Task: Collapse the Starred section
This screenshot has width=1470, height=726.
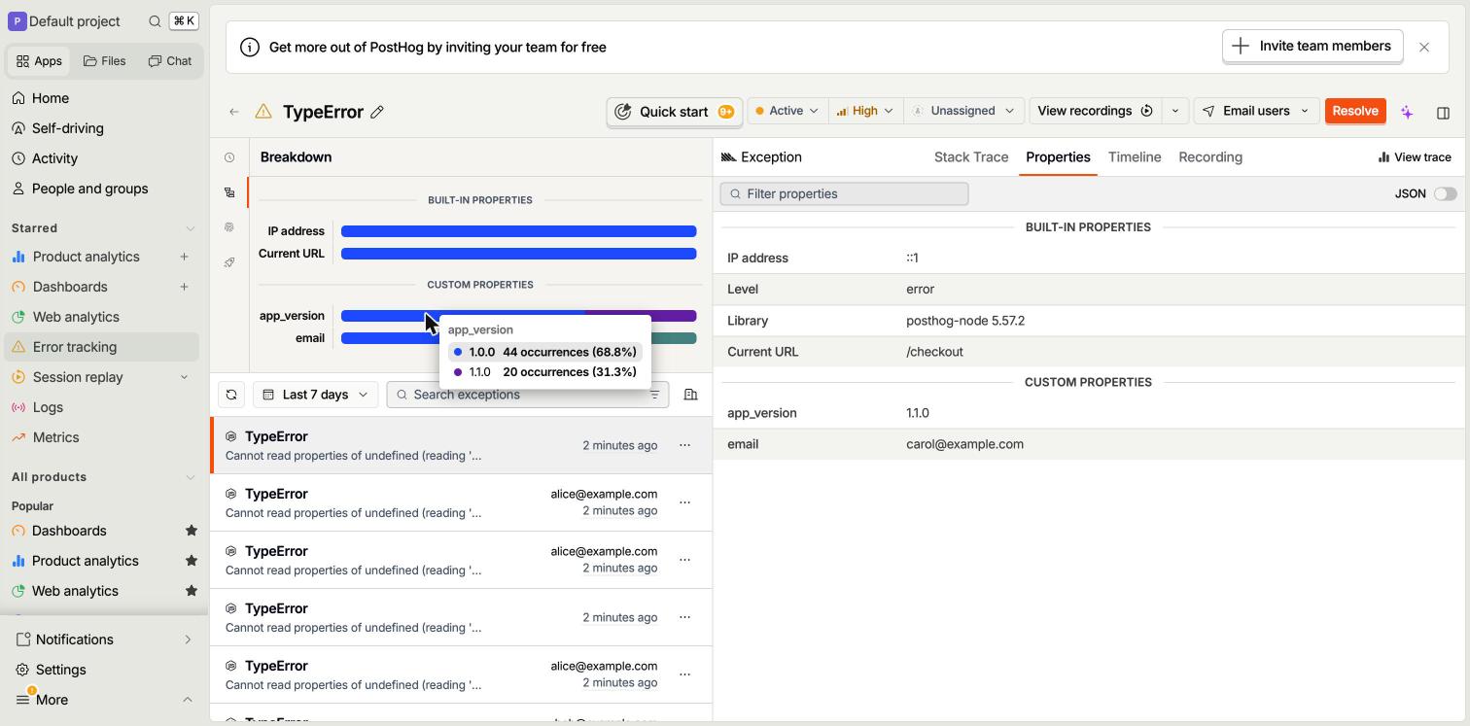Action: click(191, 228)
